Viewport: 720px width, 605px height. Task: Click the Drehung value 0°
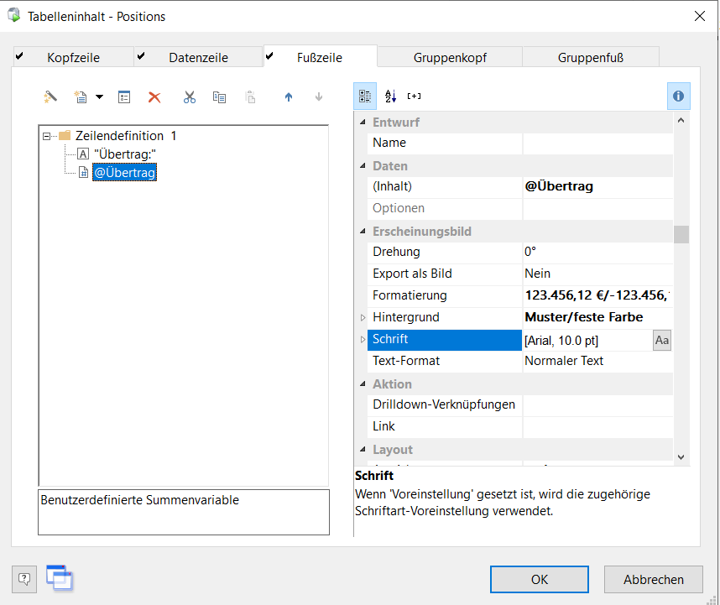(x=597, y=252)
